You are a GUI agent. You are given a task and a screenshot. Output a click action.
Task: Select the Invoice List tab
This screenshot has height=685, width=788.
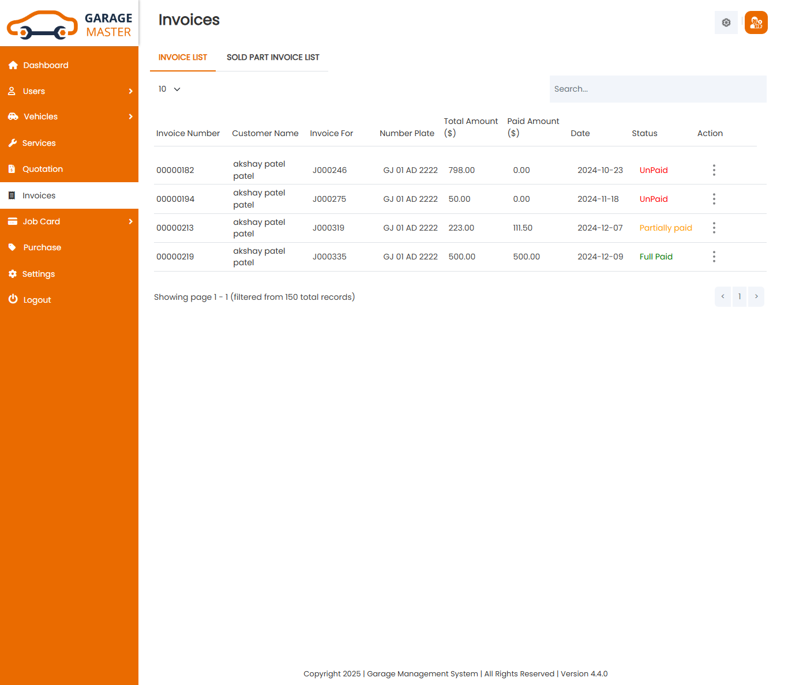click(182, 57)
